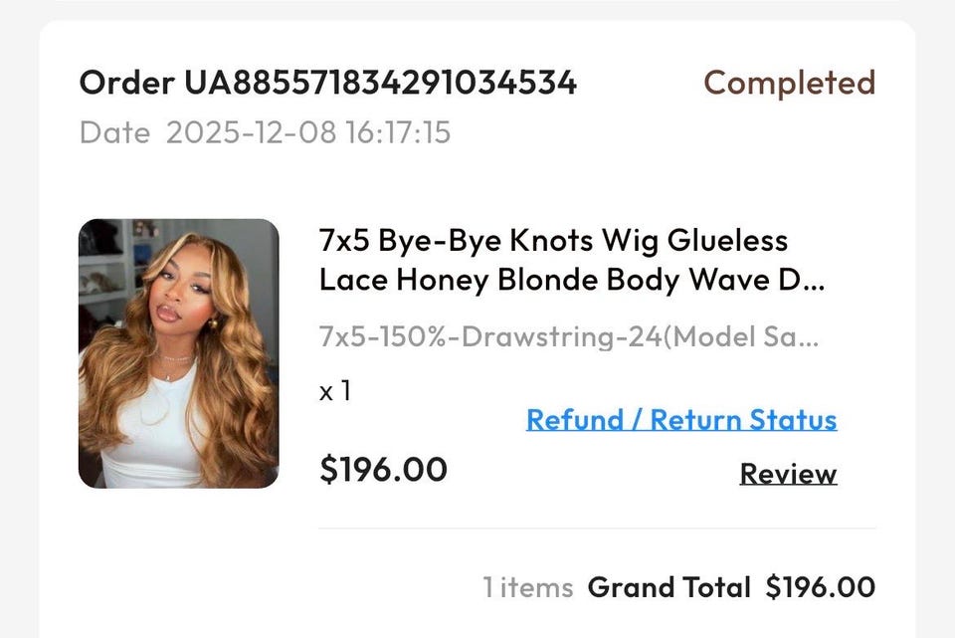Click the empty space below the product thumbnail
955x638 pixels.
(x=179, y=557)
